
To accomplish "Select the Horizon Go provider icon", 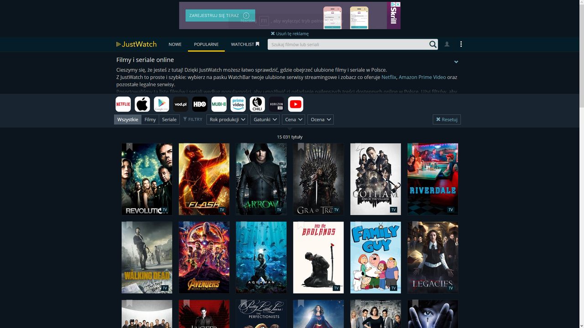I will point(276,104).
